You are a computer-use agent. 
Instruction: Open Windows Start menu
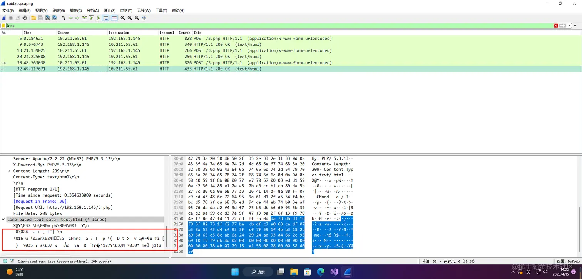tap(235, 272)
